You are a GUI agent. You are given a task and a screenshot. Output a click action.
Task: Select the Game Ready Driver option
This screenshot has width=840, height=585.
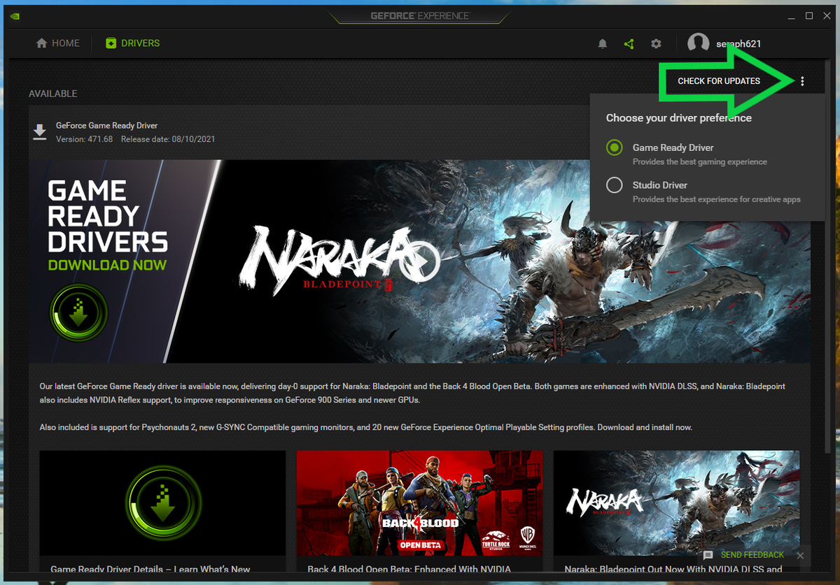tap(614, 147)
